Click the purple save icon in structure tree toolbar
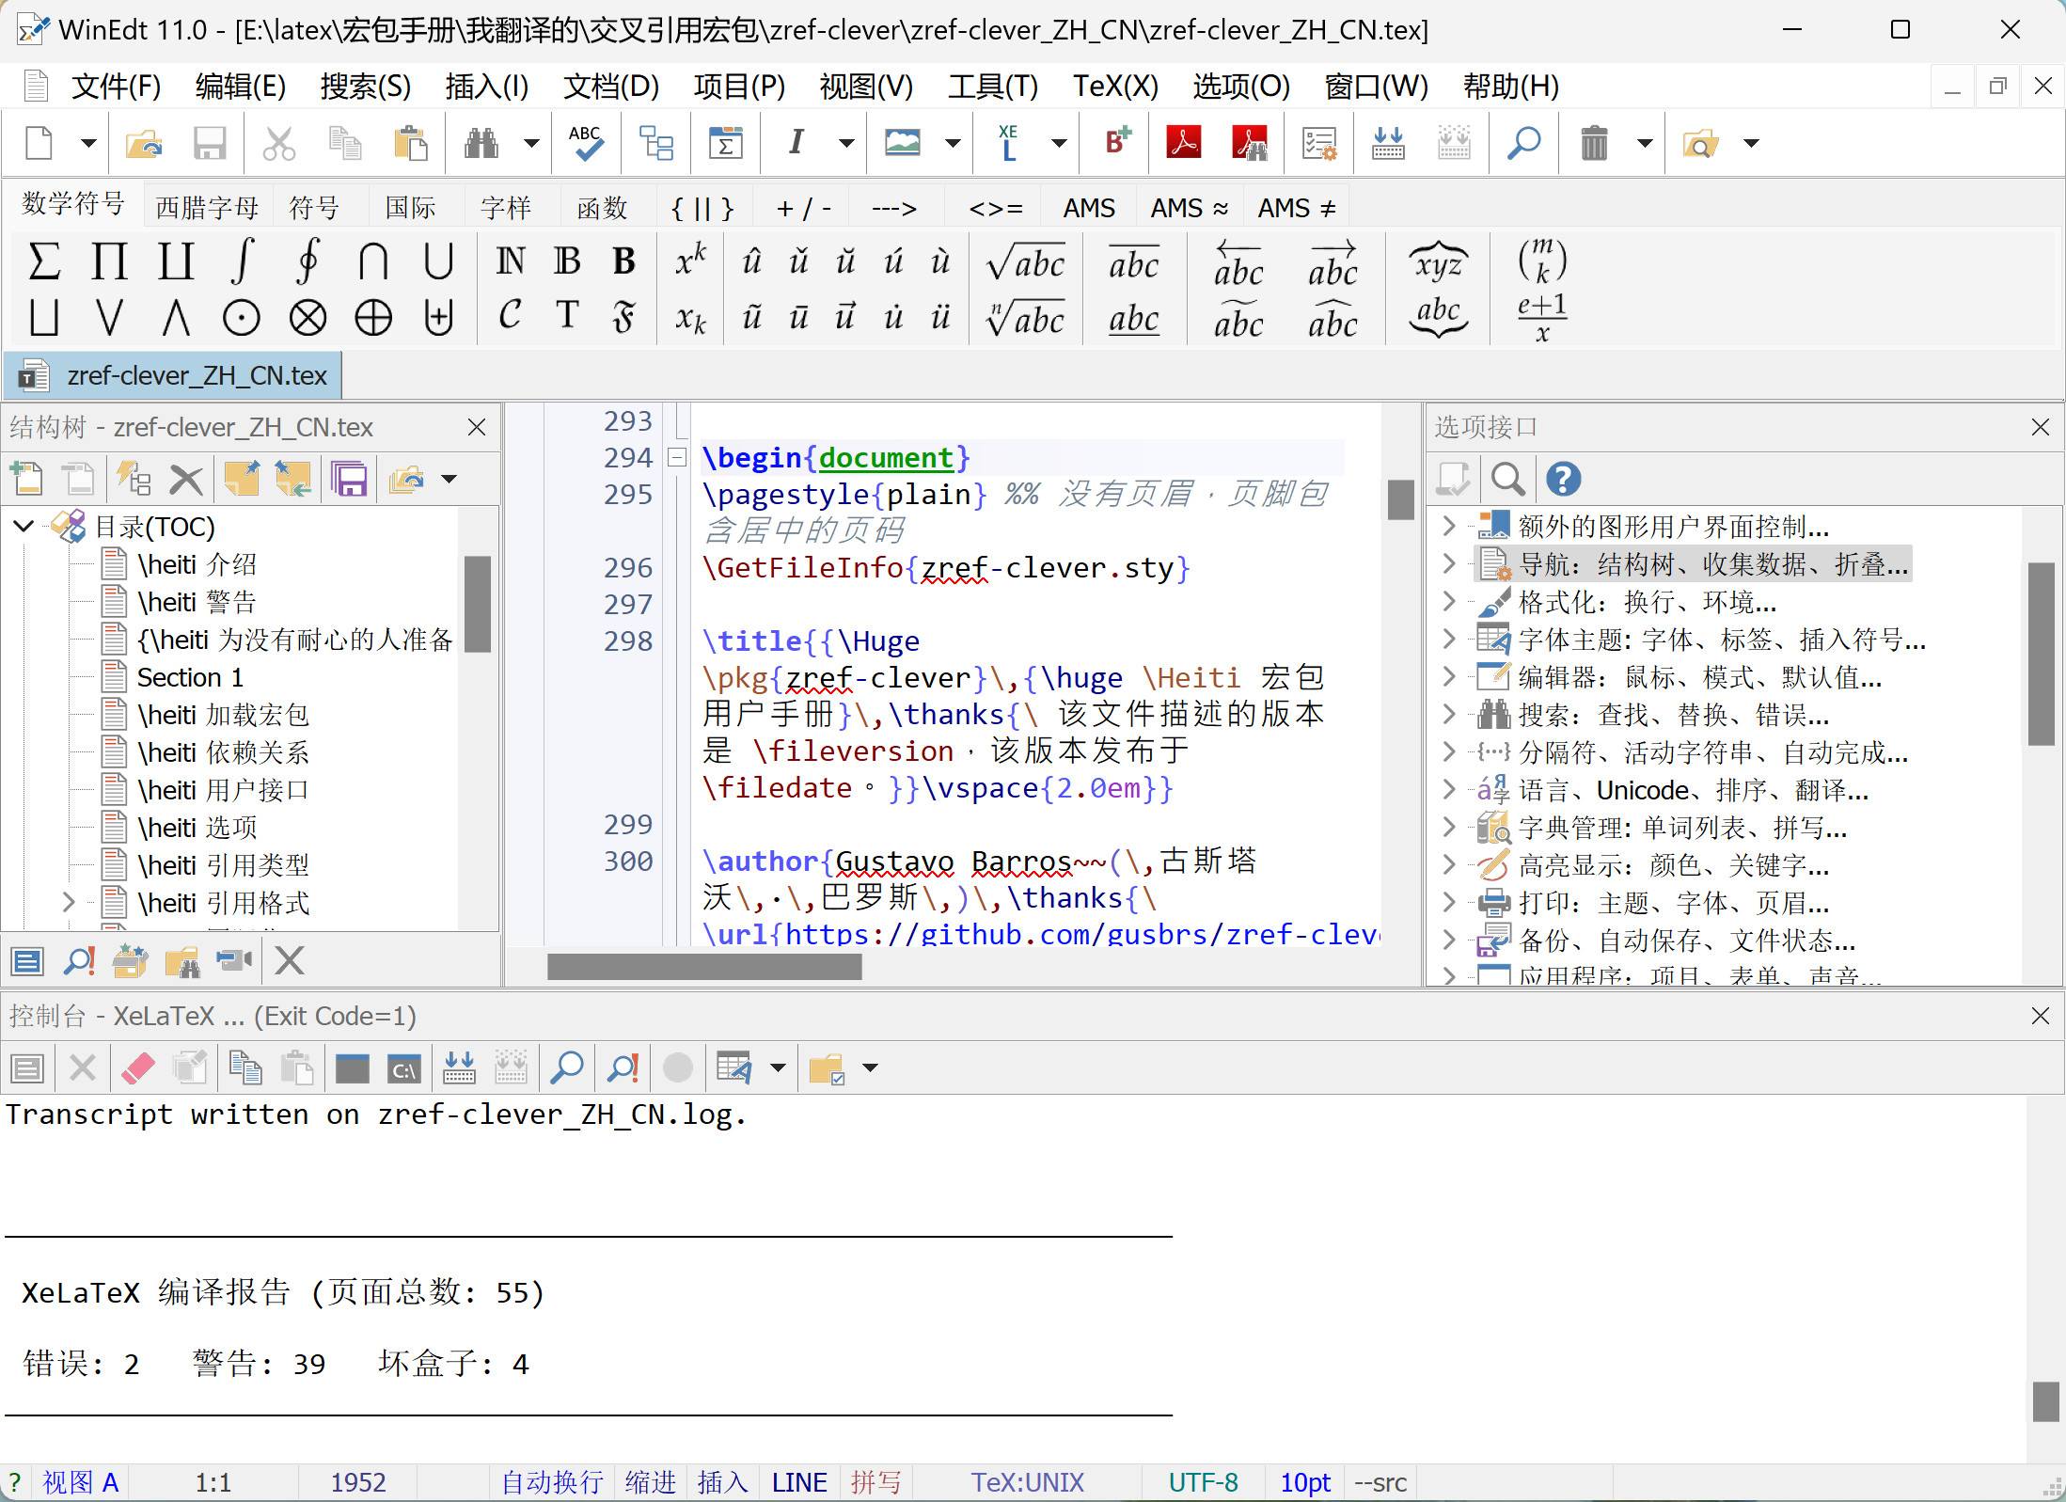 click(350, 480)
